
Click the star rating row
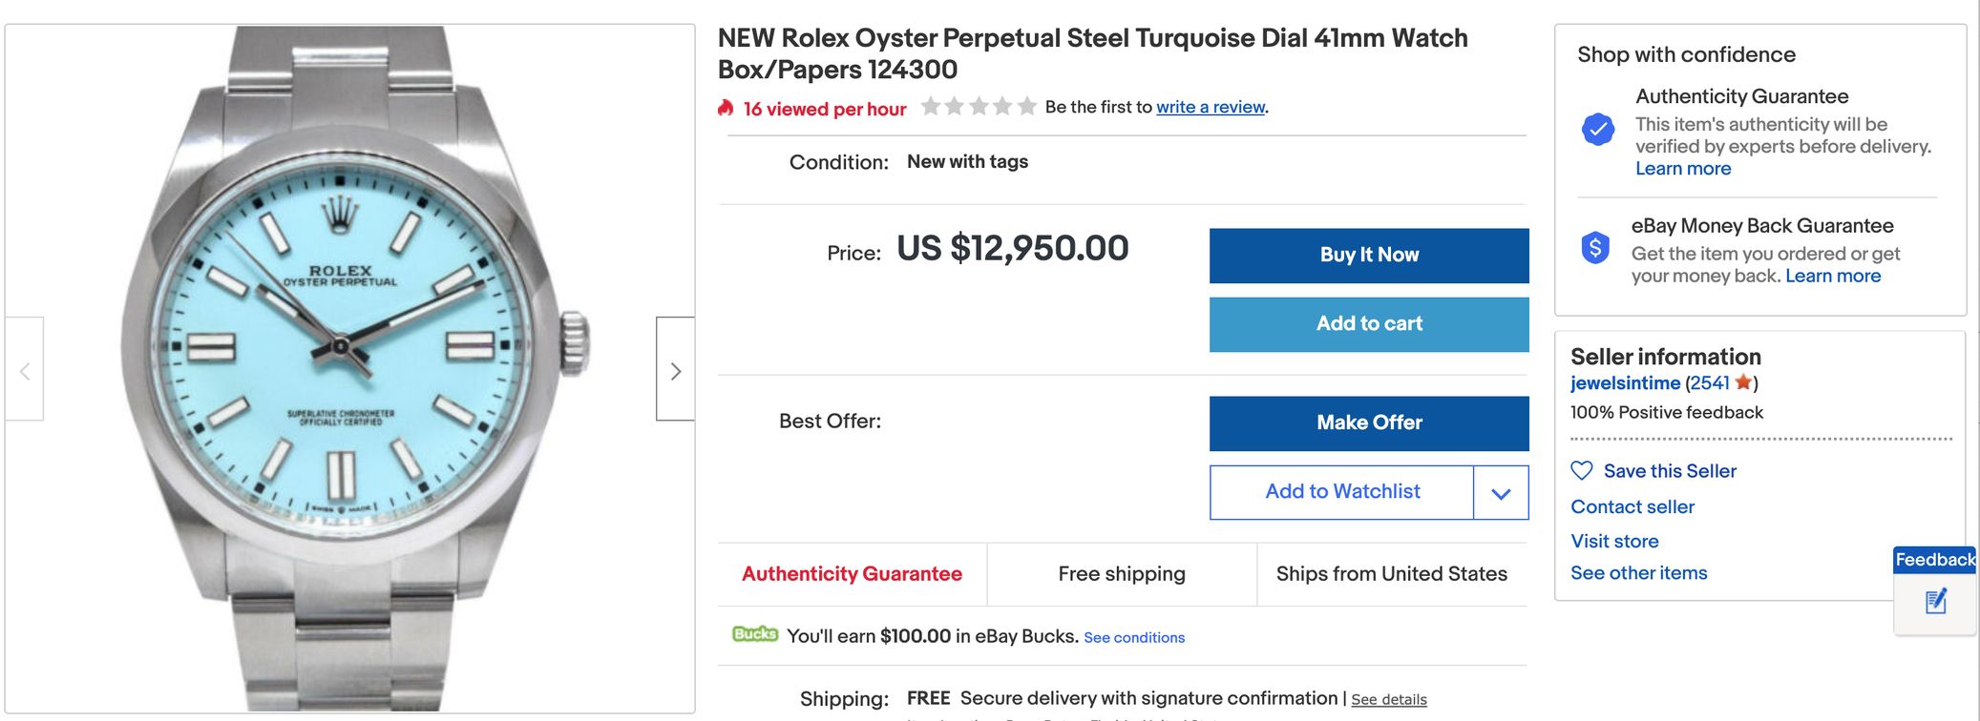[979, 107]
